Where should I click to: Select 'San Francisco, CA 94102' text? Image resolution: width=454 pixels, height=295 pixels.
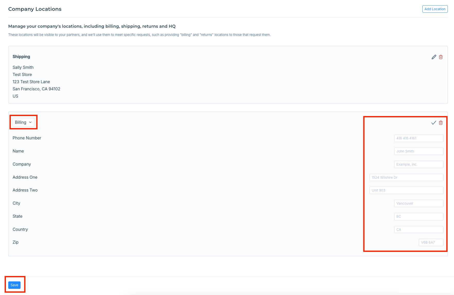tap(37, 89)
